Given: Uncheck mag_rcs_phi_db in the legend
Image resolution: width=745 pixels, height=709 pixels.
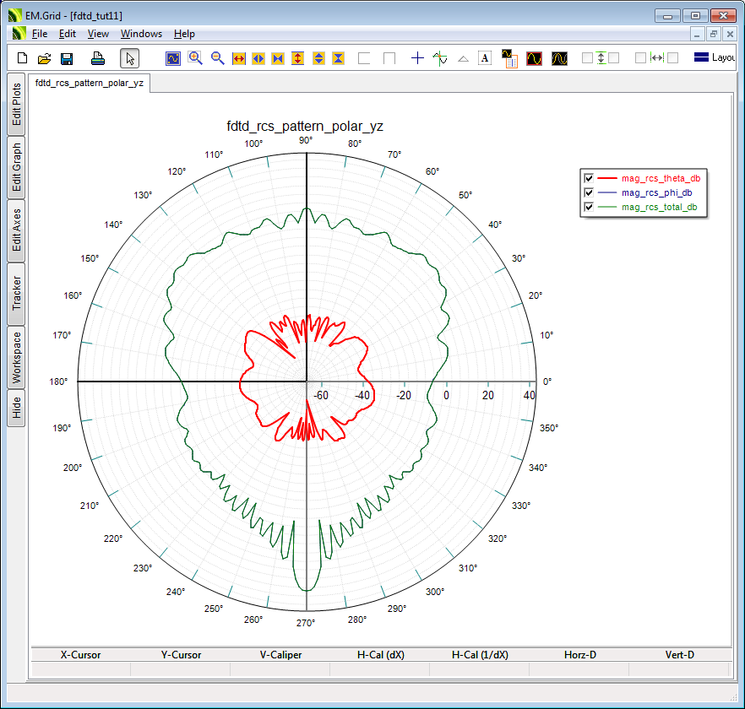Looking at the screenshot, I should click(589, 192).
